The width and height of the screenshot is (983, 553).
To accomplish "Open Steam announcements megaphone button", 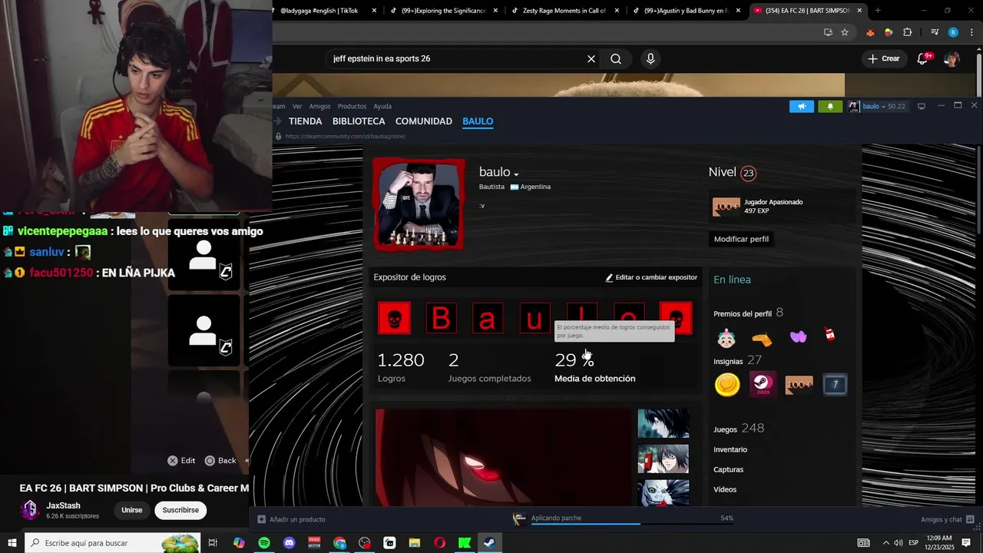I will [802, 106].
